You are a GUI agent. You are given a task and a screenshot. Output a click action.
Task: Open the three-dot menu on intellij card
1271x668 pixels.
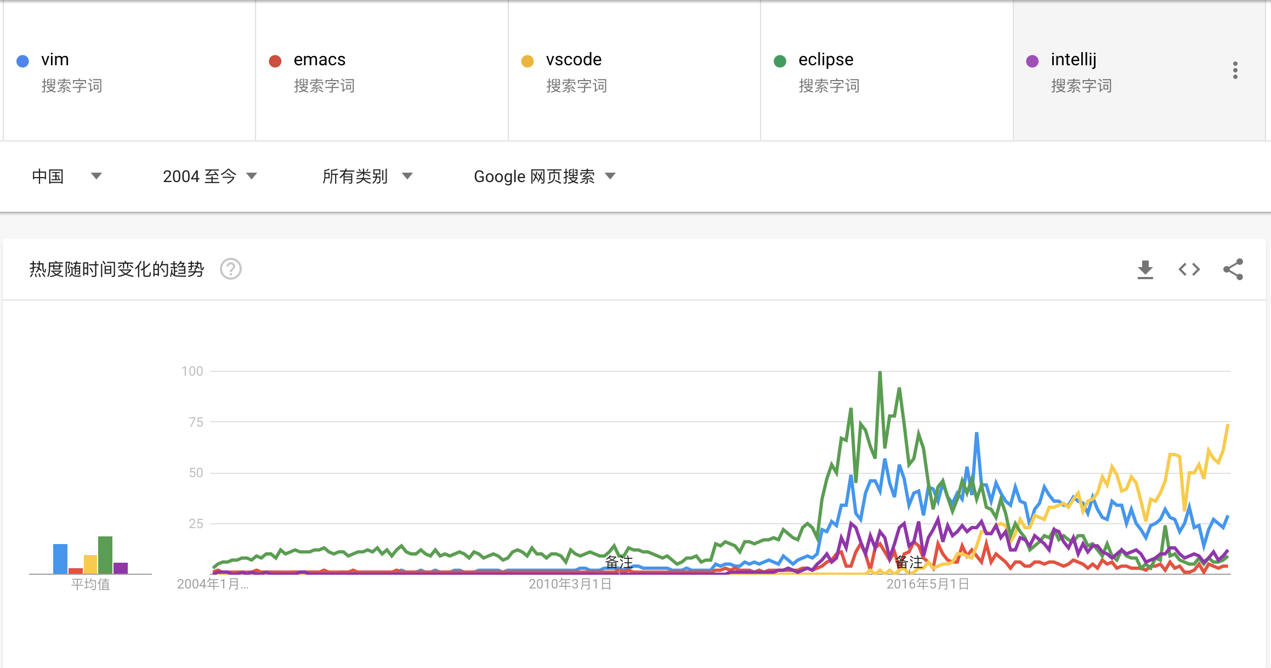(x=1235, y=70)
